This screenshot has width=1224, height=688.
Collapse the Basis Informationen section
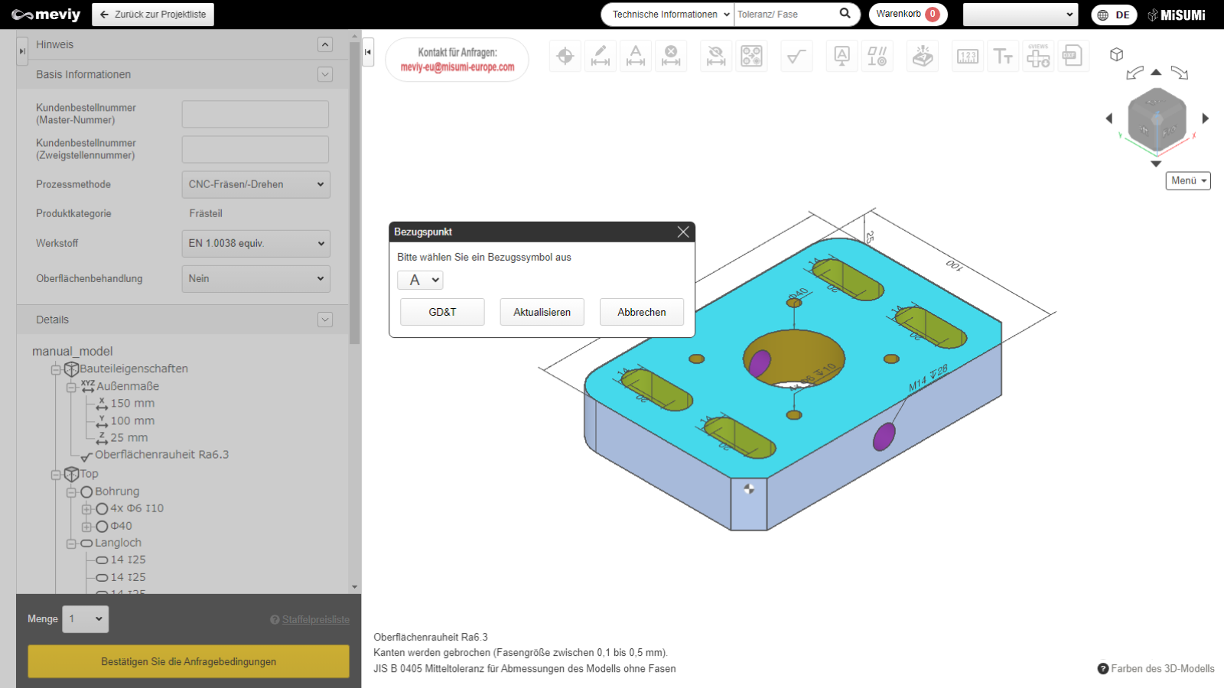point(325,74)
